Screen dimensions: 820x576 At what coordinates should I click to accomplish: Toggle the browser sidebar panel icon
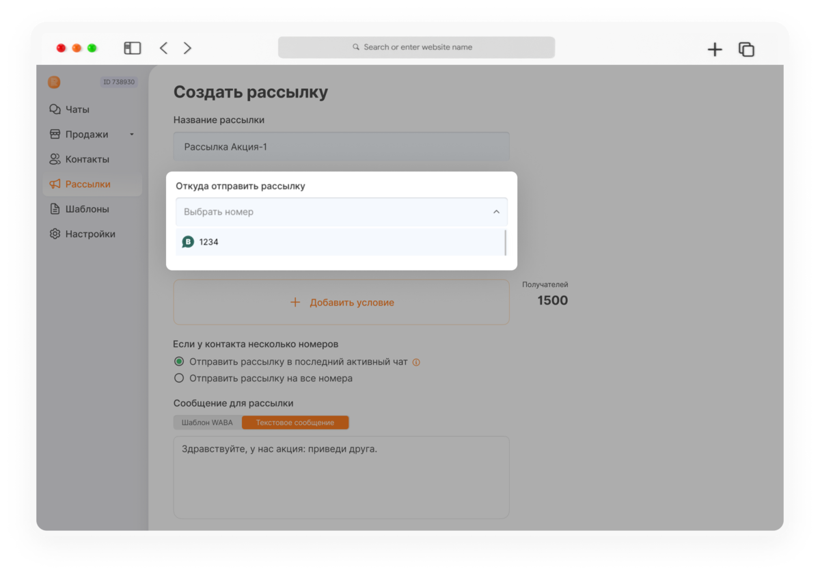pos(132,48)
